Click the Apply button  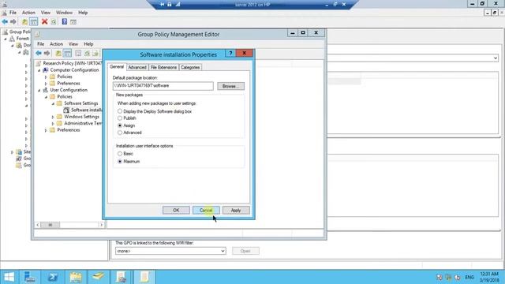[236, 211]
